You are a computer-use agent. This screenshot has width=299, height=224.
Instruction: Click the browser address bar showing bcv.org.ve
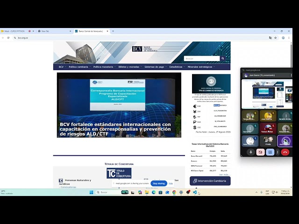[x=141, y=38]
